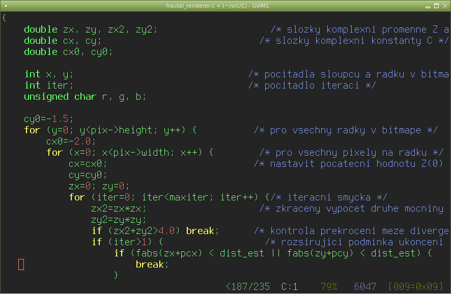451x294 pixels.
Task: Click the '6047' value in status line
Action: [365, 286]
